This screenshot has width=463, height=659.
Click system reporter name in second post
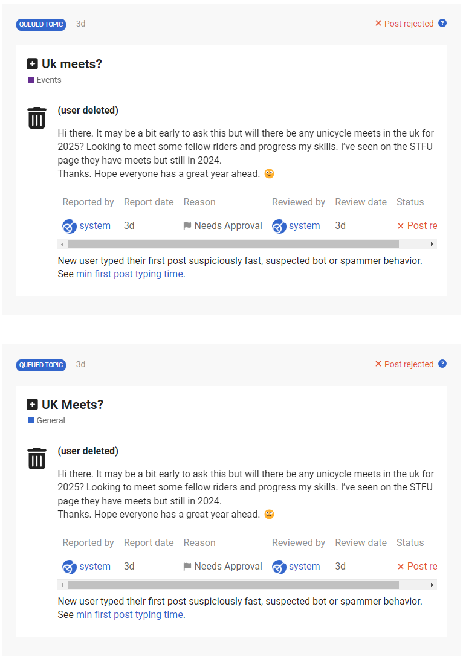coord(95,567)
